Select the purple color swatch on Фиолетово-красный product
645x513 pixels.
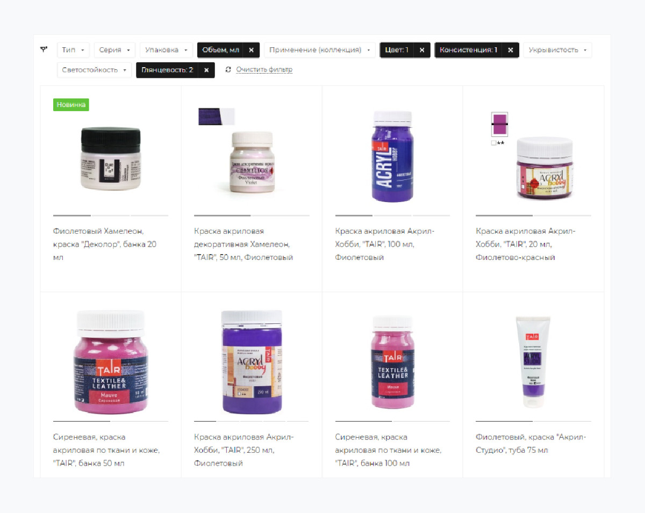(500, 125)
